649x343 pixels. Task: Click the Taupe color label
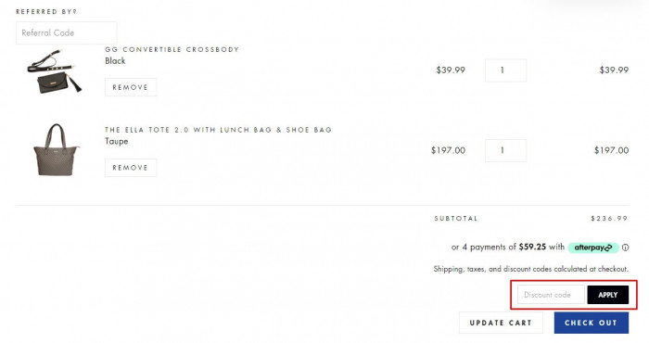pos(116,141)
